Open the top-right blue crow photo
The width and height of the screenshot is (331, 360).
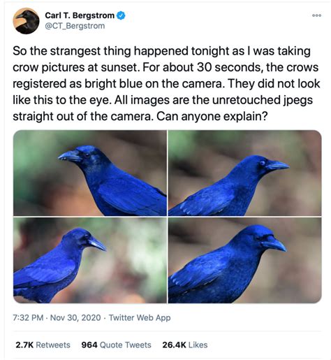coord(245,173)
